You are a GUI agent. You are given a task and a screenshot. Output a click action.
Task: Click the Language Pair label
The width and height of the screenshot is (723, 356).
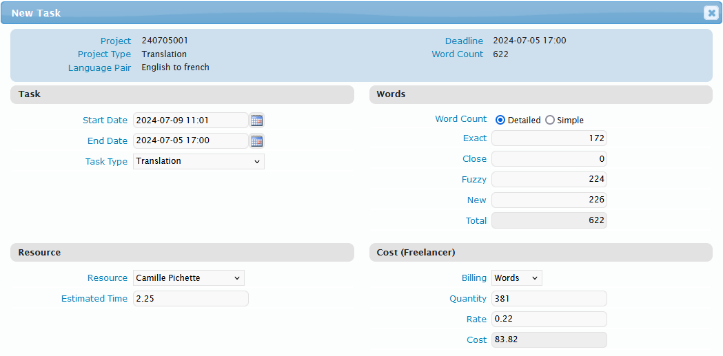click(99, 68)
